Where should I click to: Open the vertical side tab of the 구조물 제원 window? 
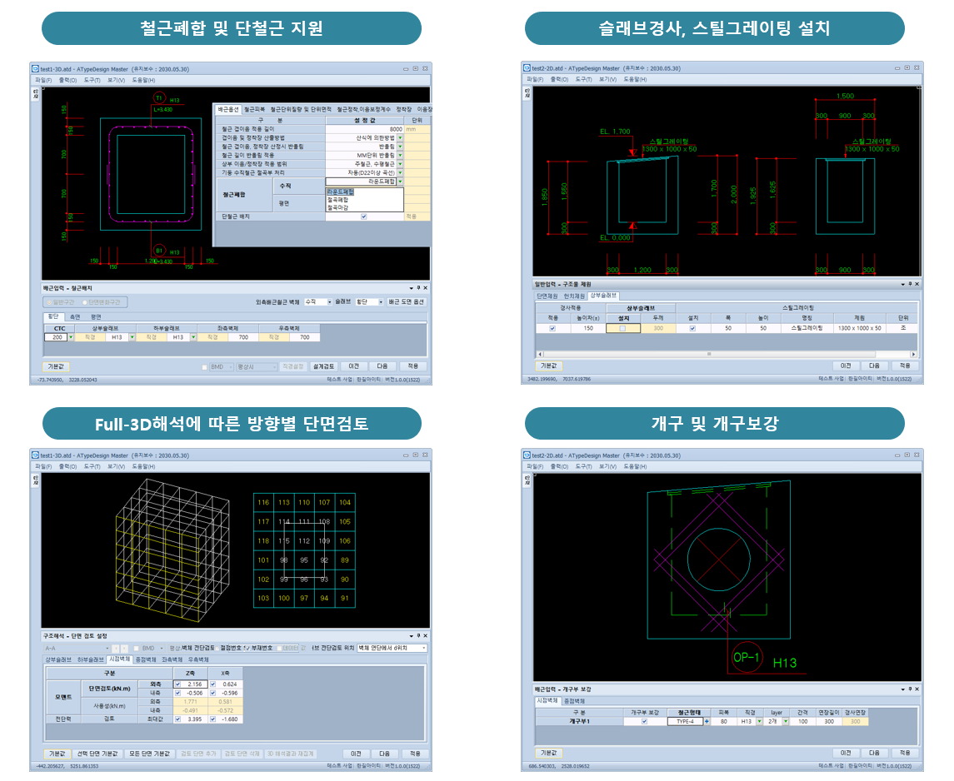tap(527, 93)
